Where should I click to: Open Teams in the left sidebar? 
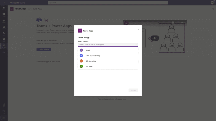[x=4, y=21]
